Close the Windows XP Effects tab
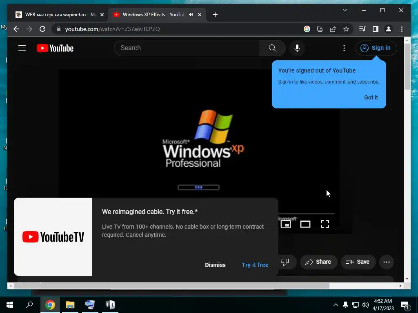This screenshot has height=313, width=418. coord(199,15)
